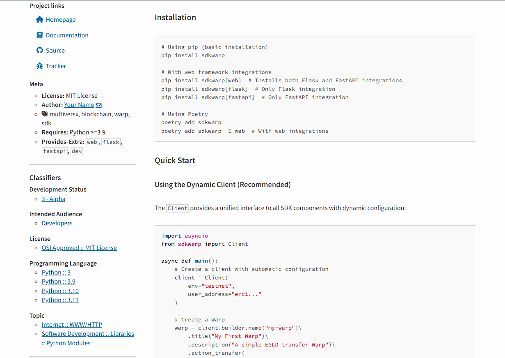Click the Classifiers sidebar heading
505x358 pixels.
45,178
